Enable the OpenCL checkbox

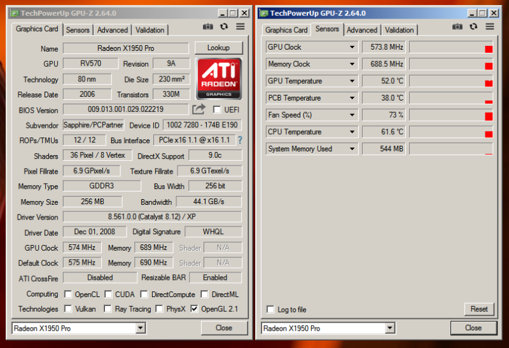click(x=68, y=295)
